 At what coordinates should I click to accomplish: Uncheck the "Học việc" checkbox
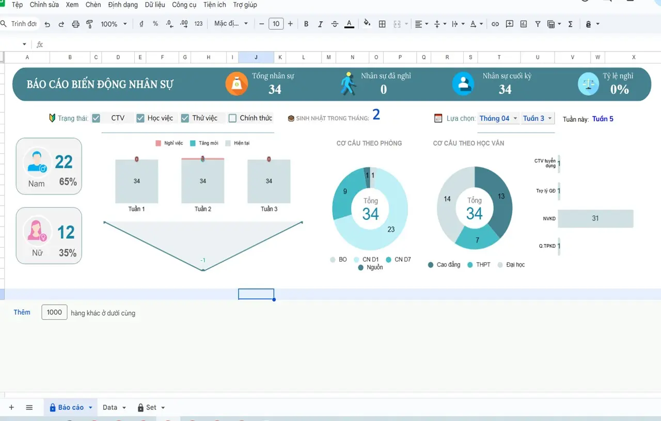(140, 118)
